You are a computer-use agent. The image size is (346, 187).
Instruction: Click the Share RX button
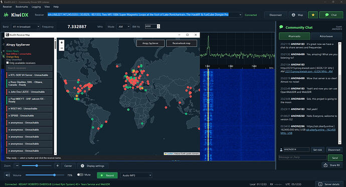click(332, 165)
